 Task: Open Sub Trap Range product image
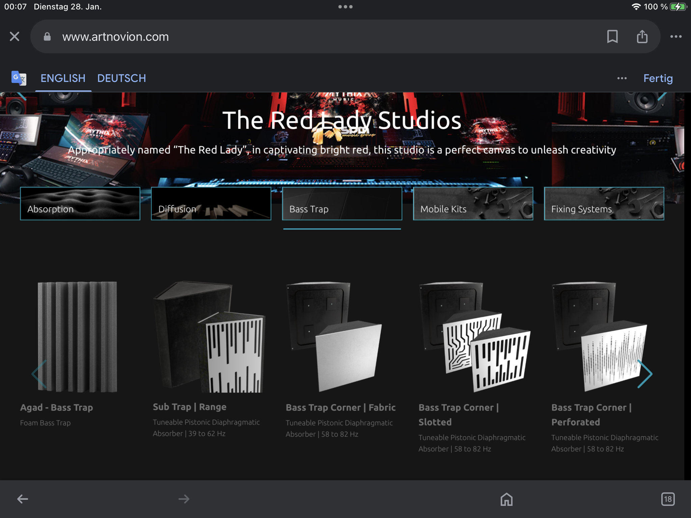[x=209, y=337]
